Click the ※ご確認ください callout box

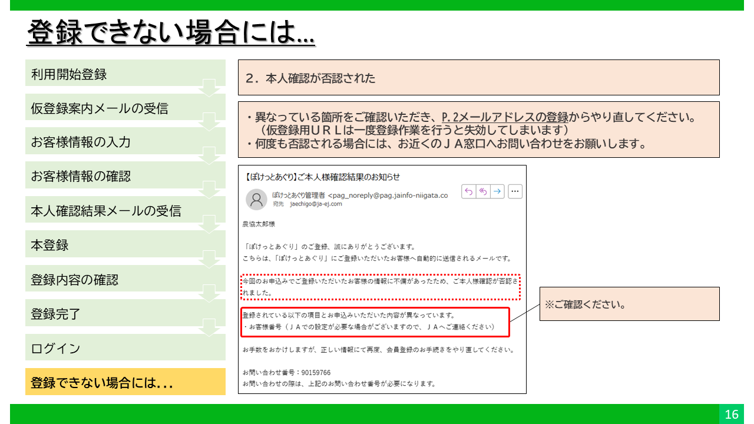coord(629,304)
